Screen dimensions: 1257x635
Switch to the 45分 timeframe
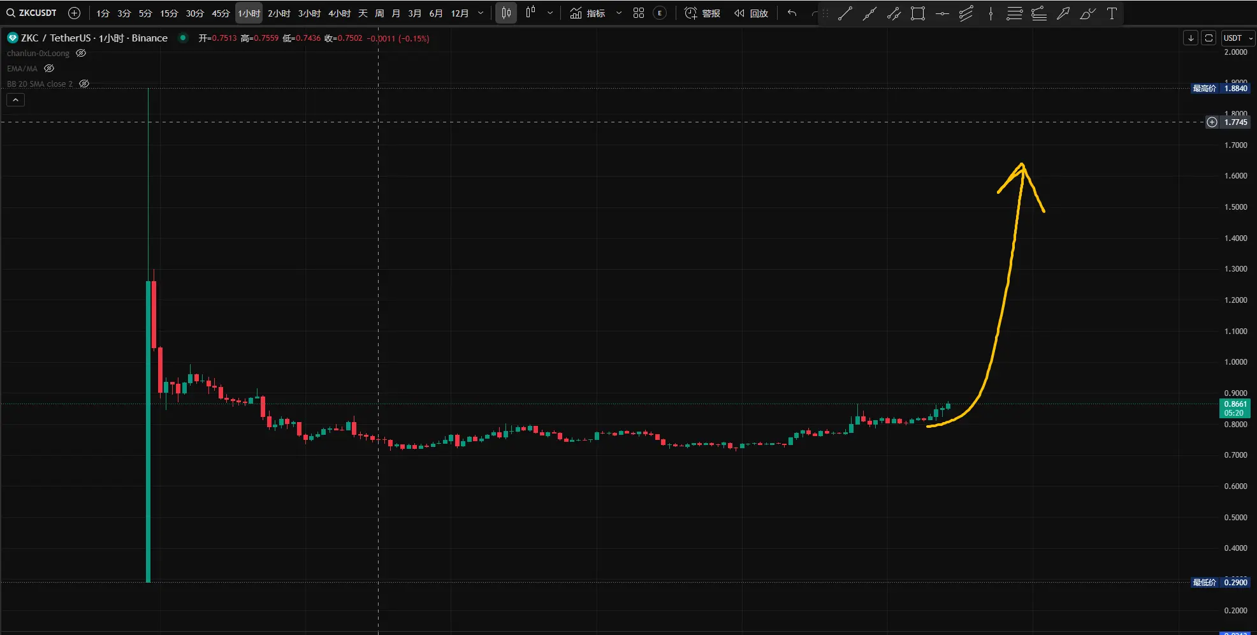221,13
